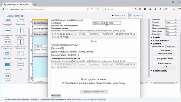This screenshot has width=181, height=102.
Task: Toggle underline in the email content editor
Action: (58, 34)
